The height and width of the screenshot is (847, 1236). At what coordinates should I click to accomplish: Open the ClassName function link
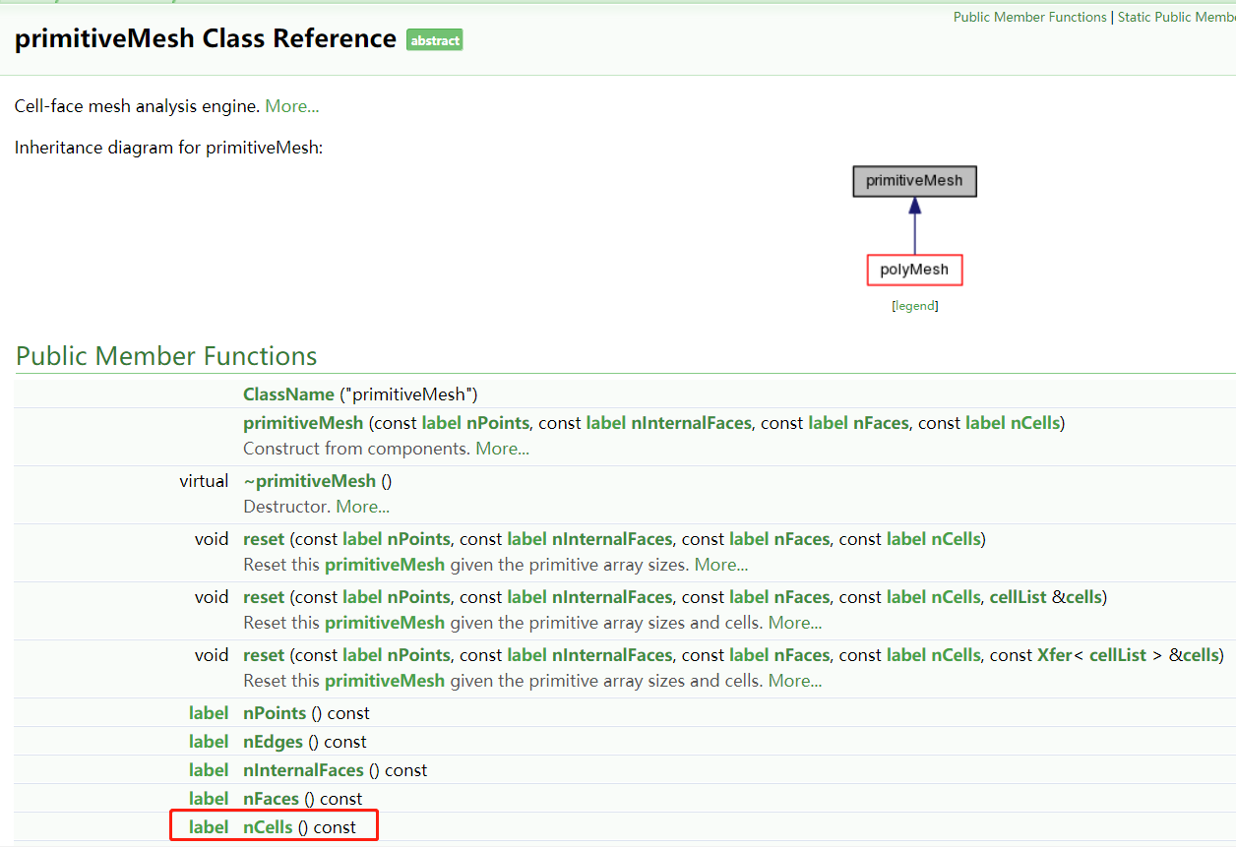click(x=288, y=394)
